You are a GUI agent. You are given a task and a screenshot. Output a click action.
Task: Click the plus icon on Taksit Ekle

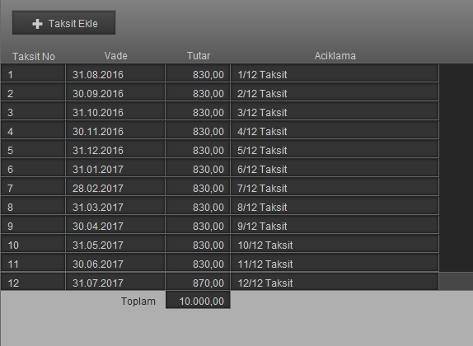pos(37,24)
